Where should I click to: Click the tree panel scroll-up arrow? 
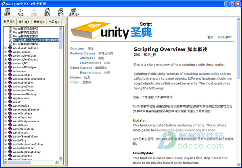point(61,29)
